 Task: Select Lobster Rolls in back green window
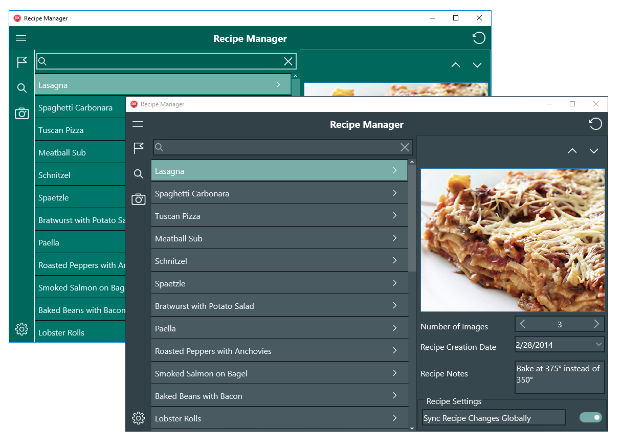pos(80,332)
